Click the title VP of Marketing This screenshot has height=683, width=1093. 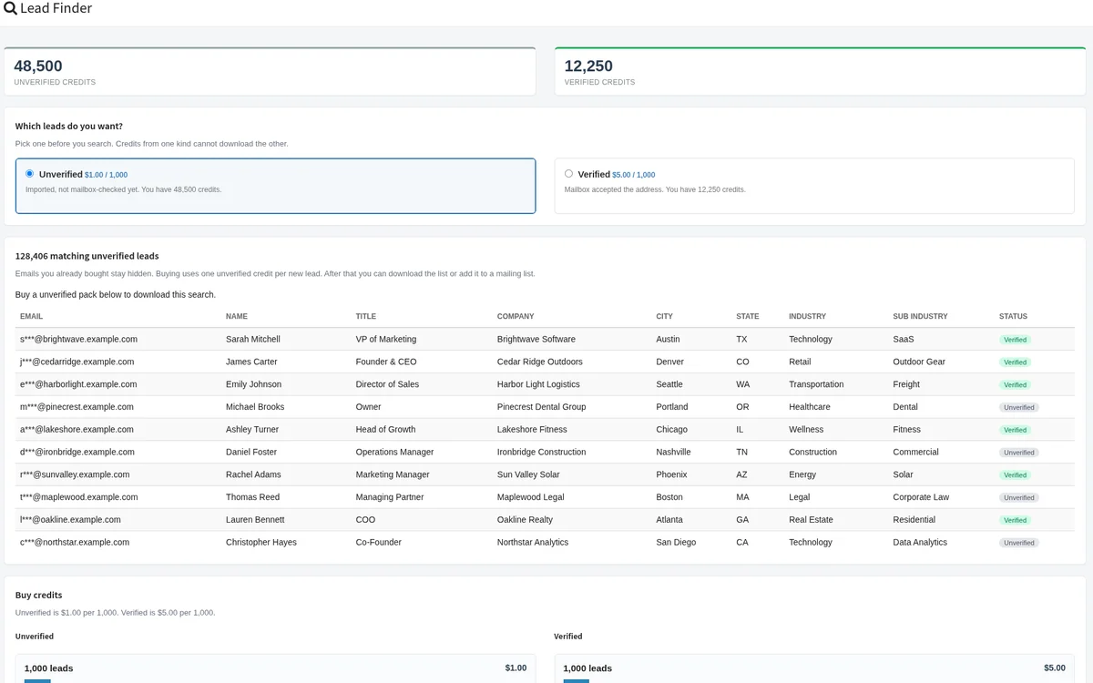(x=386, y=339)
